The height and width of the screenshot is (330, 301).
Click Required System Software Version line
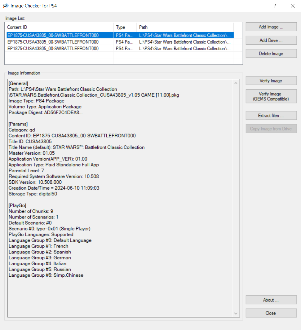point(54,176)
